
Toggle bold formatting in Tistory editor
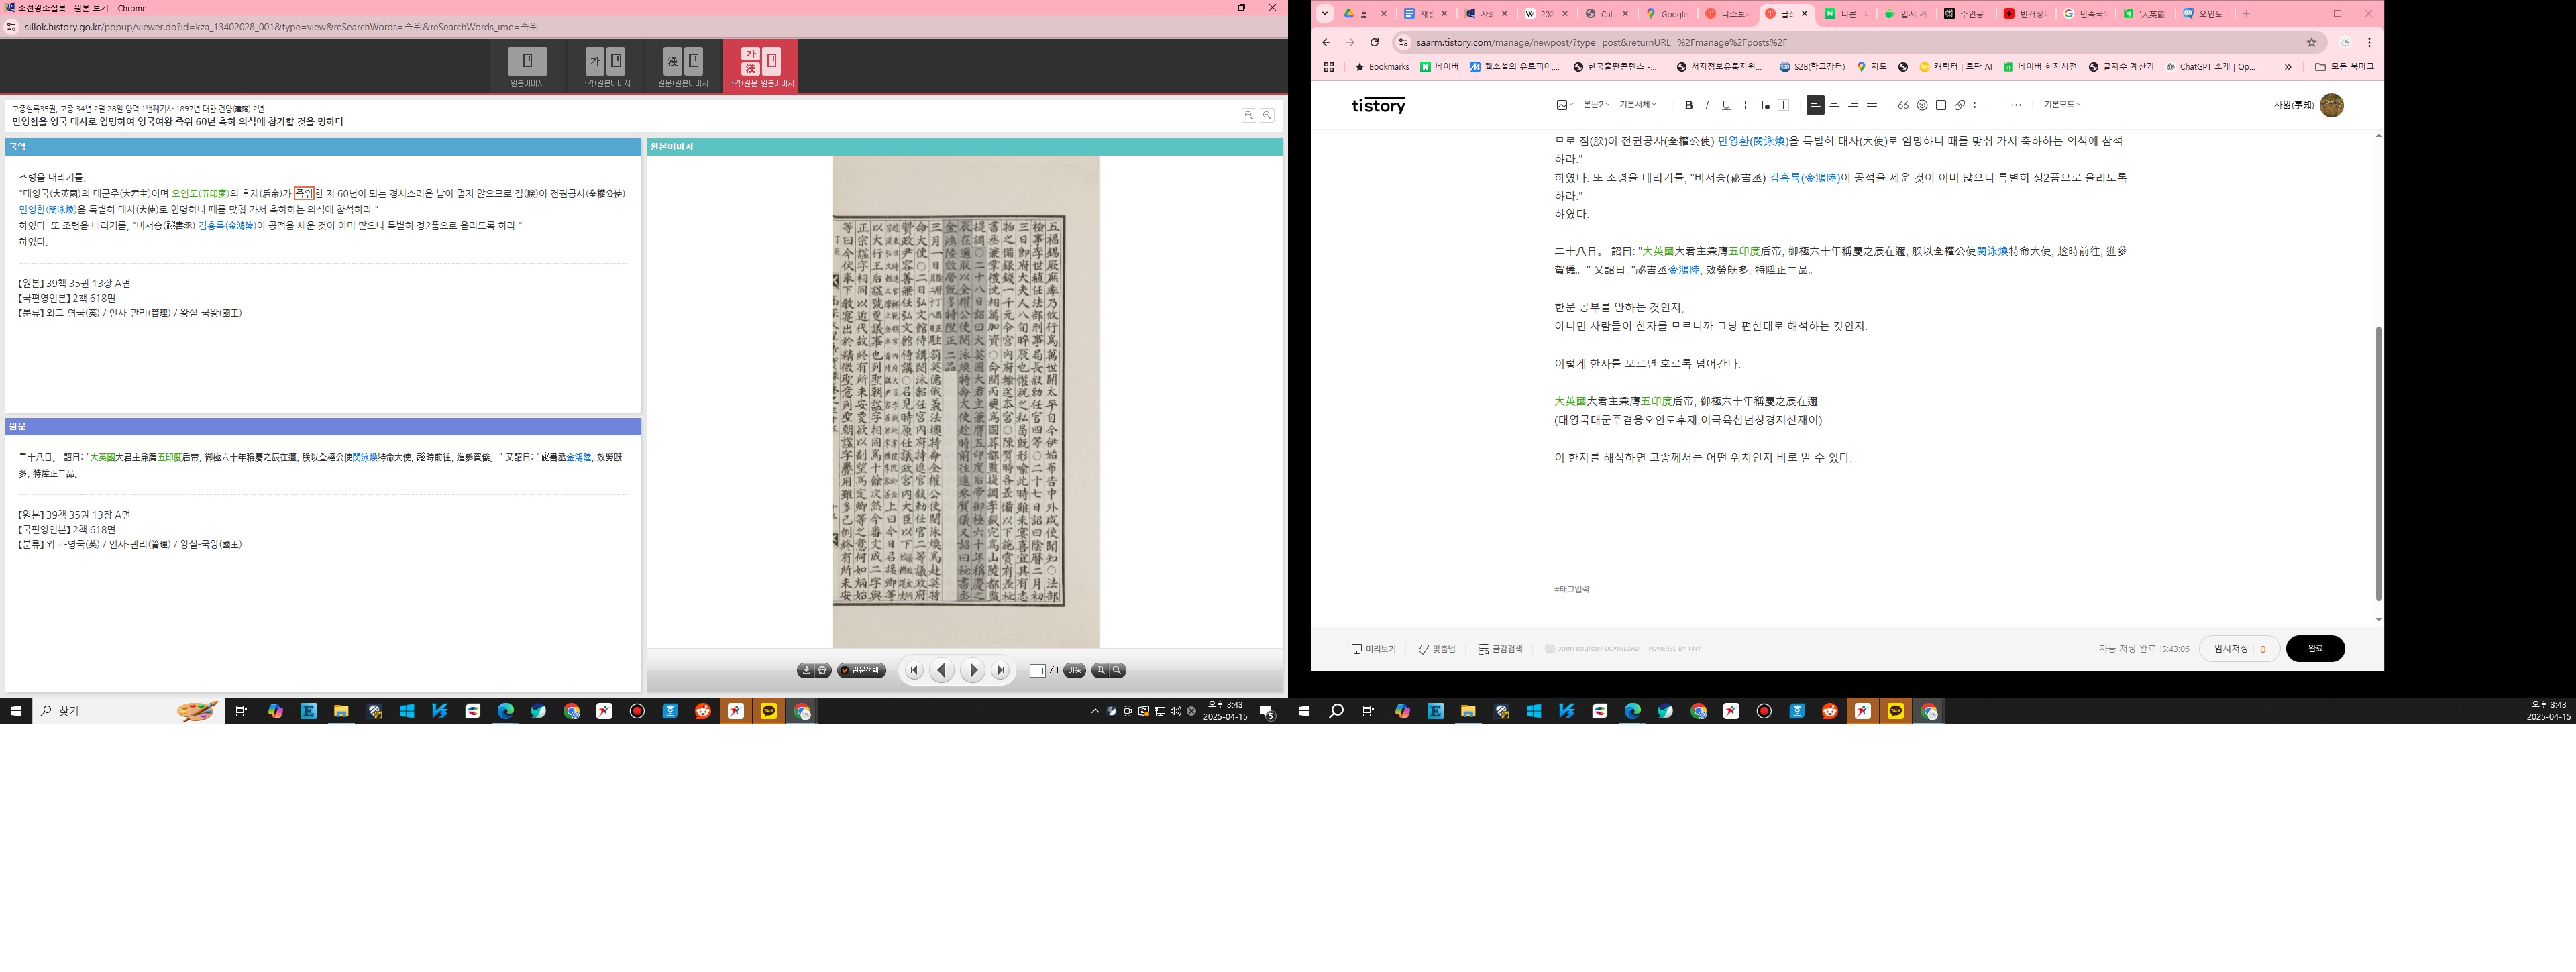1688,105
